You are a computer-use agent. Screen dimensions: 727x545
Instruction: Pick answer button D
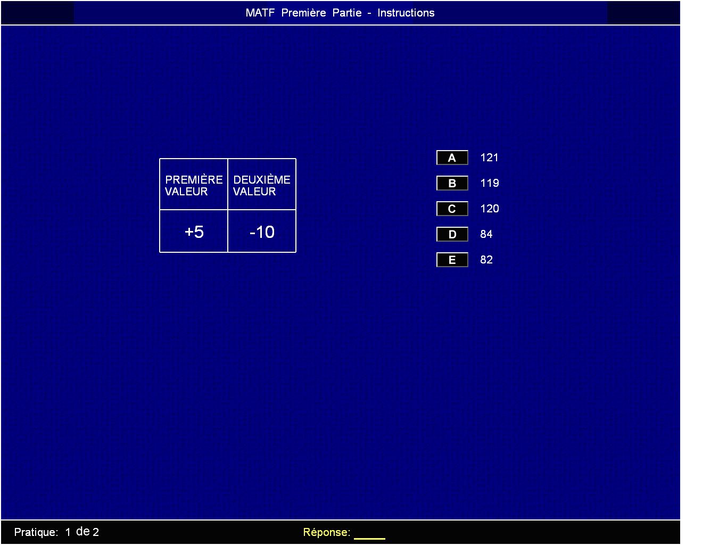[x=452, y=234]
